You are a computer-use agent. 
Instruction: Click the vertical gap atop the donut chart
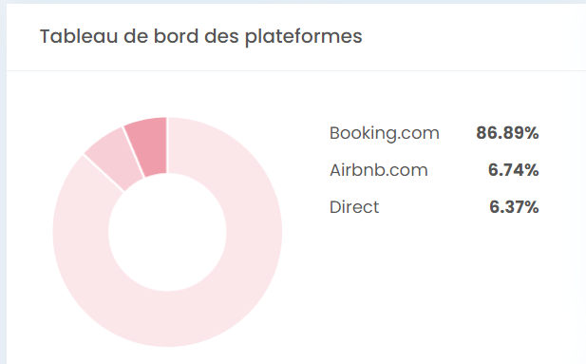(167, 145)
